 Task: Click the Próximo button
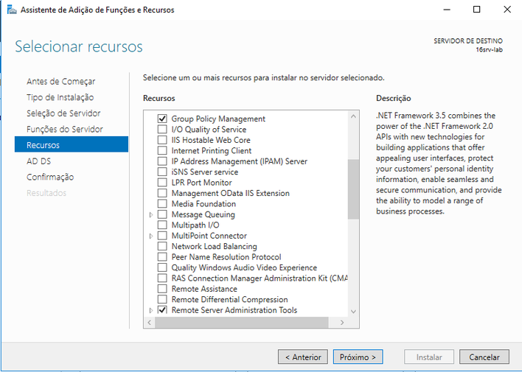[x=358, y=357]
